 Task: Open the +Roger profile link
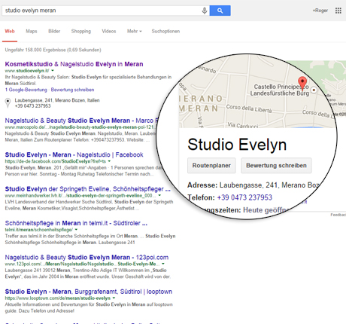click(320, 11)
